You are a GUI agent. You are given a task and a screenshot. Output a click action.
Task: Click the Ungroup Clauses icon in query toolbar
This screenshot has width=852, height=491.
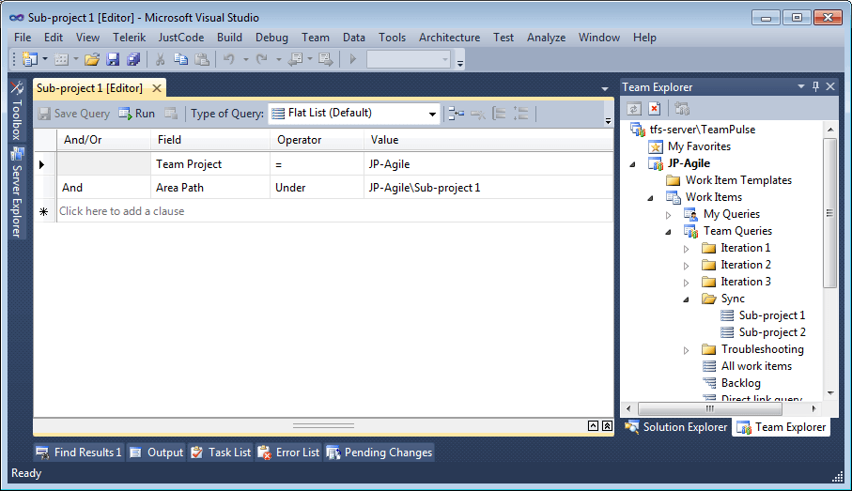[x=520, y=113]
